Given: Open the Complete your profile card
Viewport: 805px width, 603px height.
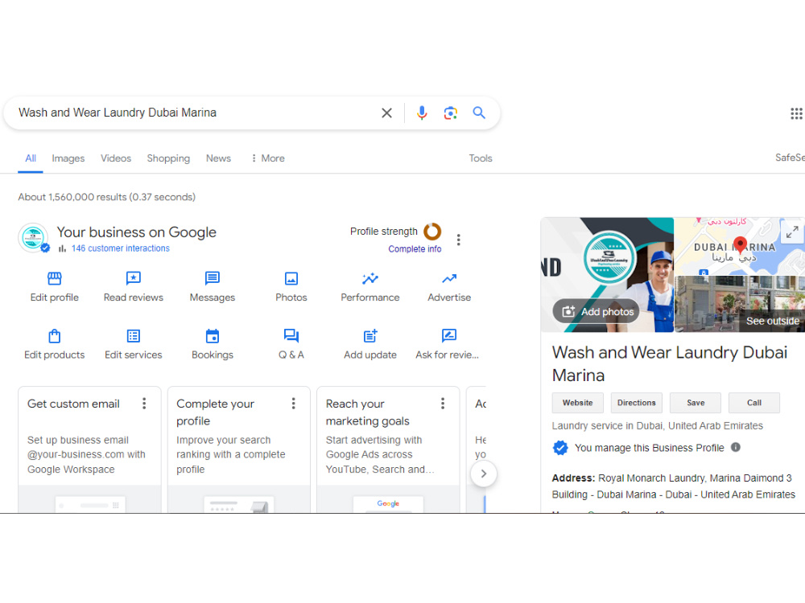Looking at the screenshot, I should (x=239, y=449).
